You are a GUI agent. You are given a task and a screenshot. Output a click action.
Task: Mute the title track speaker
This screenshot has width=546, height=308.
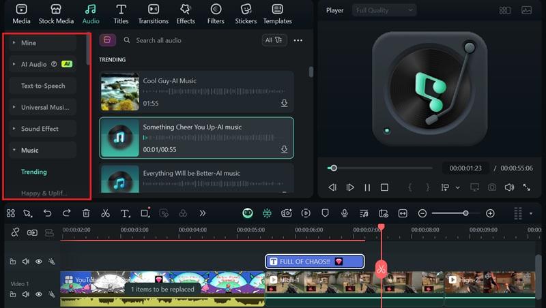[26, 262]
